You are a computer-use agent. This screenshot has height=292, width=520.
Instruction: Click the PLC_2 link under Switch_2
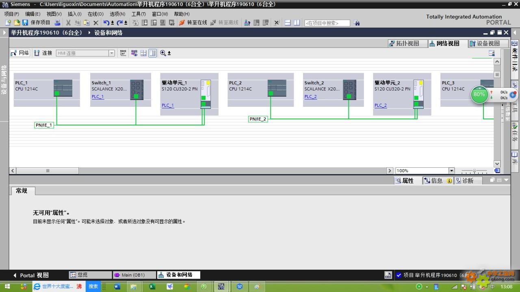tap(311, 97)
